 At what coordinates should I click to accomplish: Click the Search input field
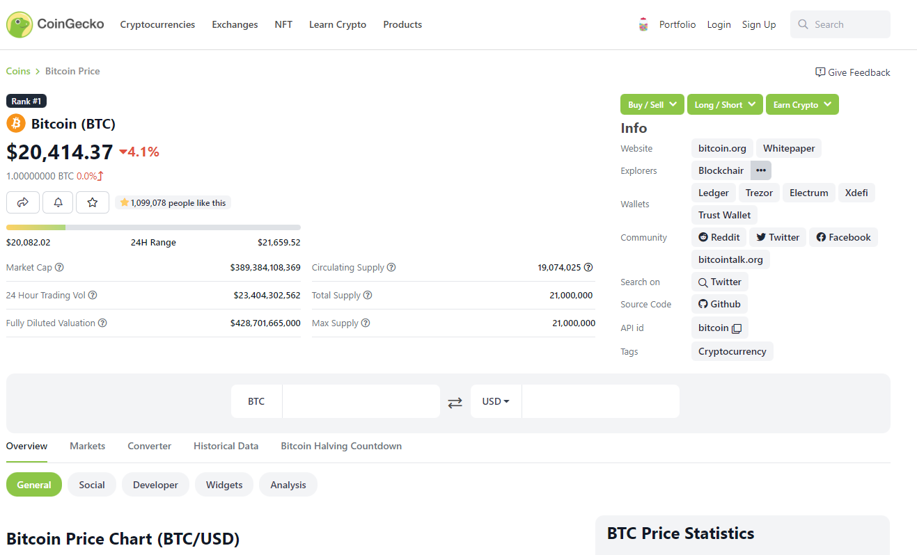[x=840, y=24]
